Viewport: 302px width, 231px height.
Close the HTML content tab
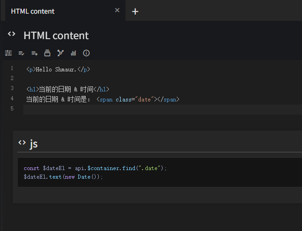point(117,10)
